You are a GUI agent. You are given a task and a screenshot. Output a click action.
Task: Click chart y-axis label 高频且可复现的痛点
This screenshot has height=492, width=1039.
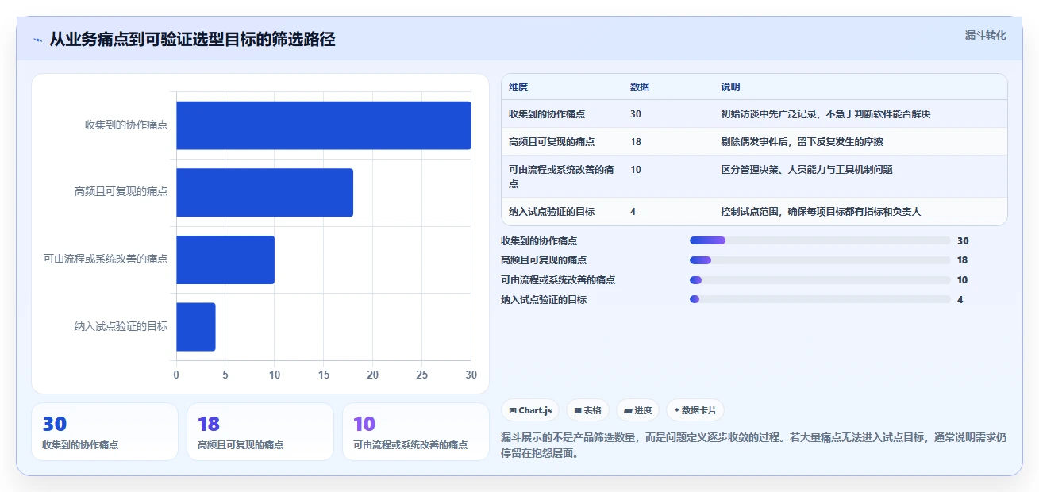(121, 191)
